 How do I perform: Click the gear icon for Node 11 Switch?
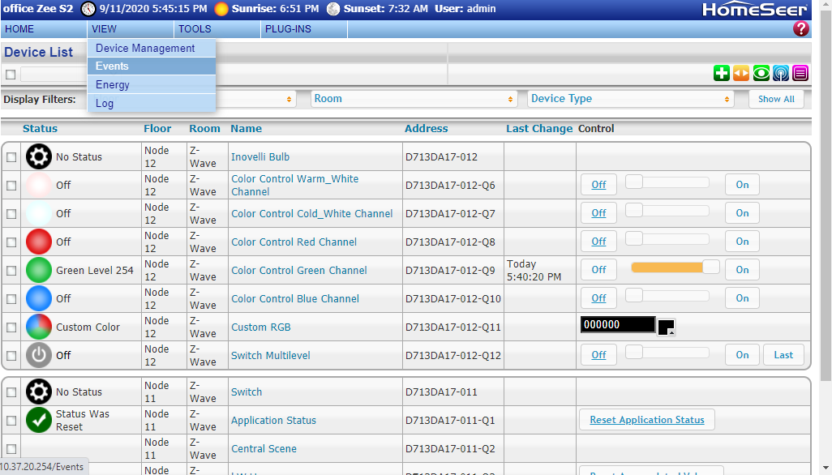pyautogui.click(x=39, y=392)
